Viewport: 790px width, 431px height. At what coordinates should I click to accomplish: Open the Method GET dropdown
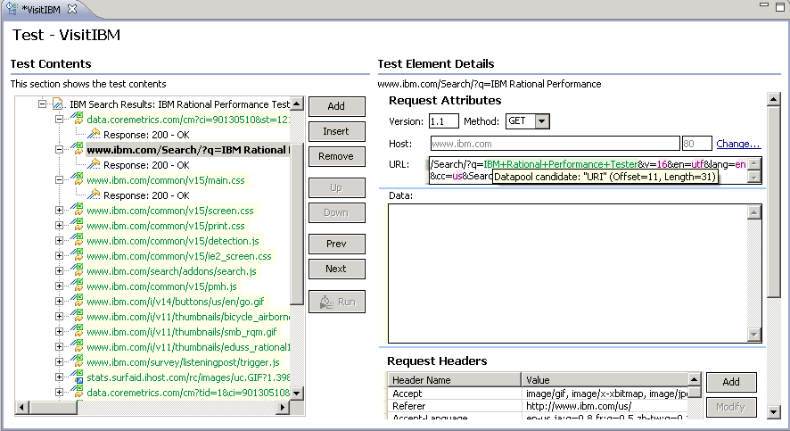[x=541, y=121]
